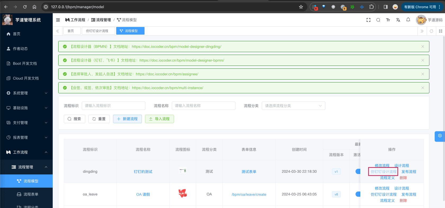Open the search magnifier icon in header

click(378, 20)
